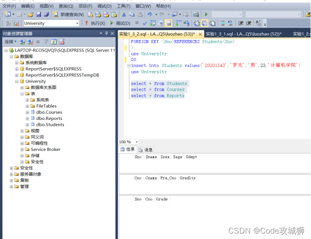Save the current query with the floppy icon
Screen dimensions: 311x239
tap(39, 14)
